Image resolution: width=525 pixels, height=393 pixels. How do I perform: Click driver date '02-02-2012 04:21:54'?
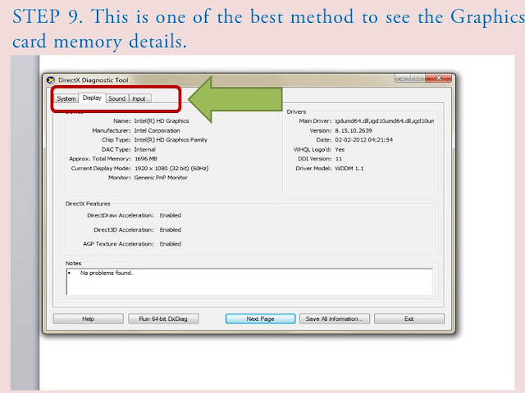click(363, 140)
